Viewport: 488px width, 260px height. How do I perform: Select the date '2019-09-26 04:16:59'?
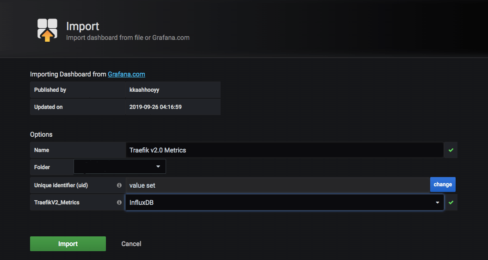click(155, 107)
